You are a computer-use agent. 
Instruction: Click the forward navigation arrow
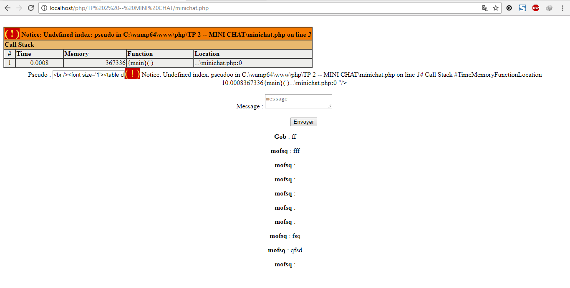tap(19, 8)
